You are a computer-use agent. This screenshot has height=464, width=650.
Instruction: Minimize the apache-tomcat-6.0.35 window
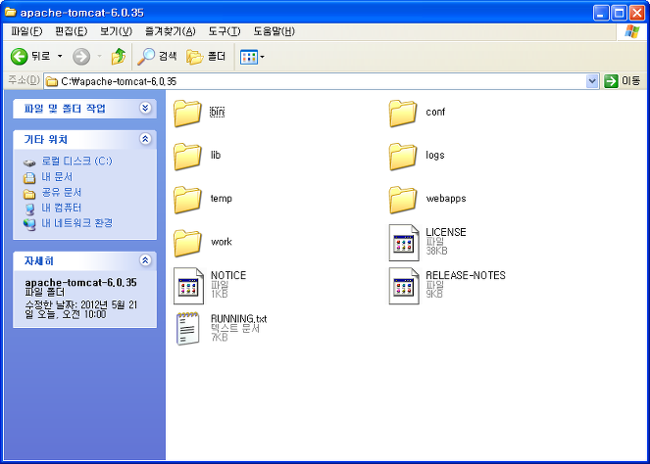point(601,13)
